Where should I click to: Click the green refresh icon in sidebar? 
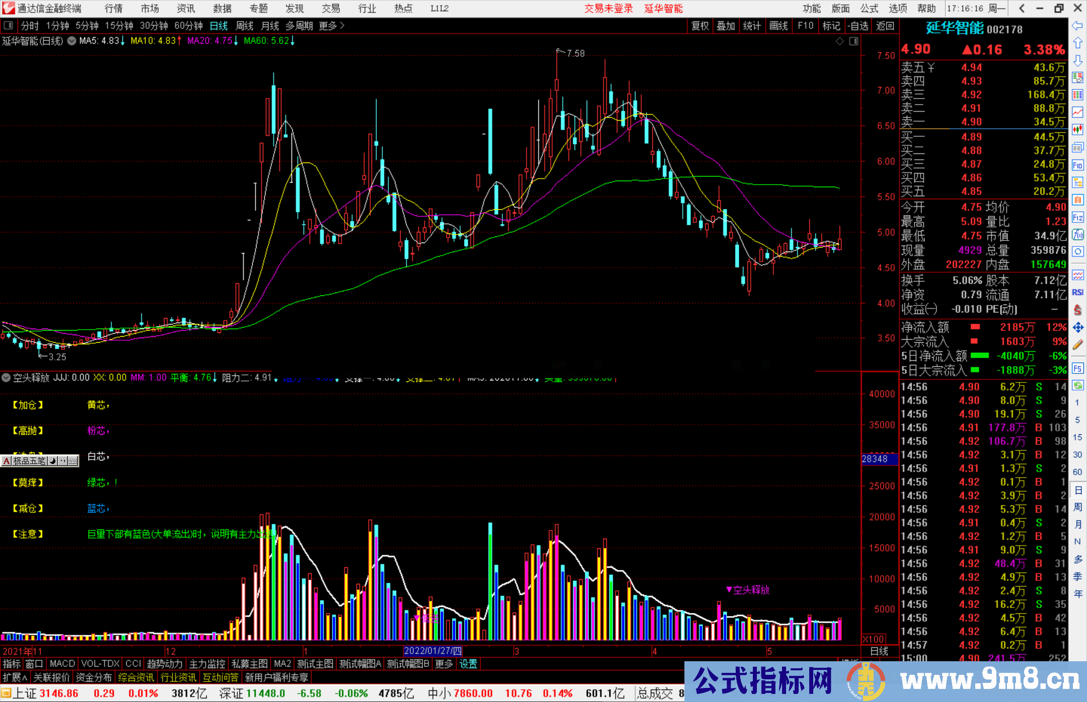[1077, 385]
